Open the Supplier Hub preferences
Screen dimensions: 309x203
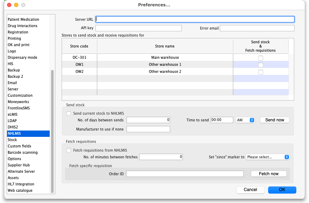(x=19, y=165)
